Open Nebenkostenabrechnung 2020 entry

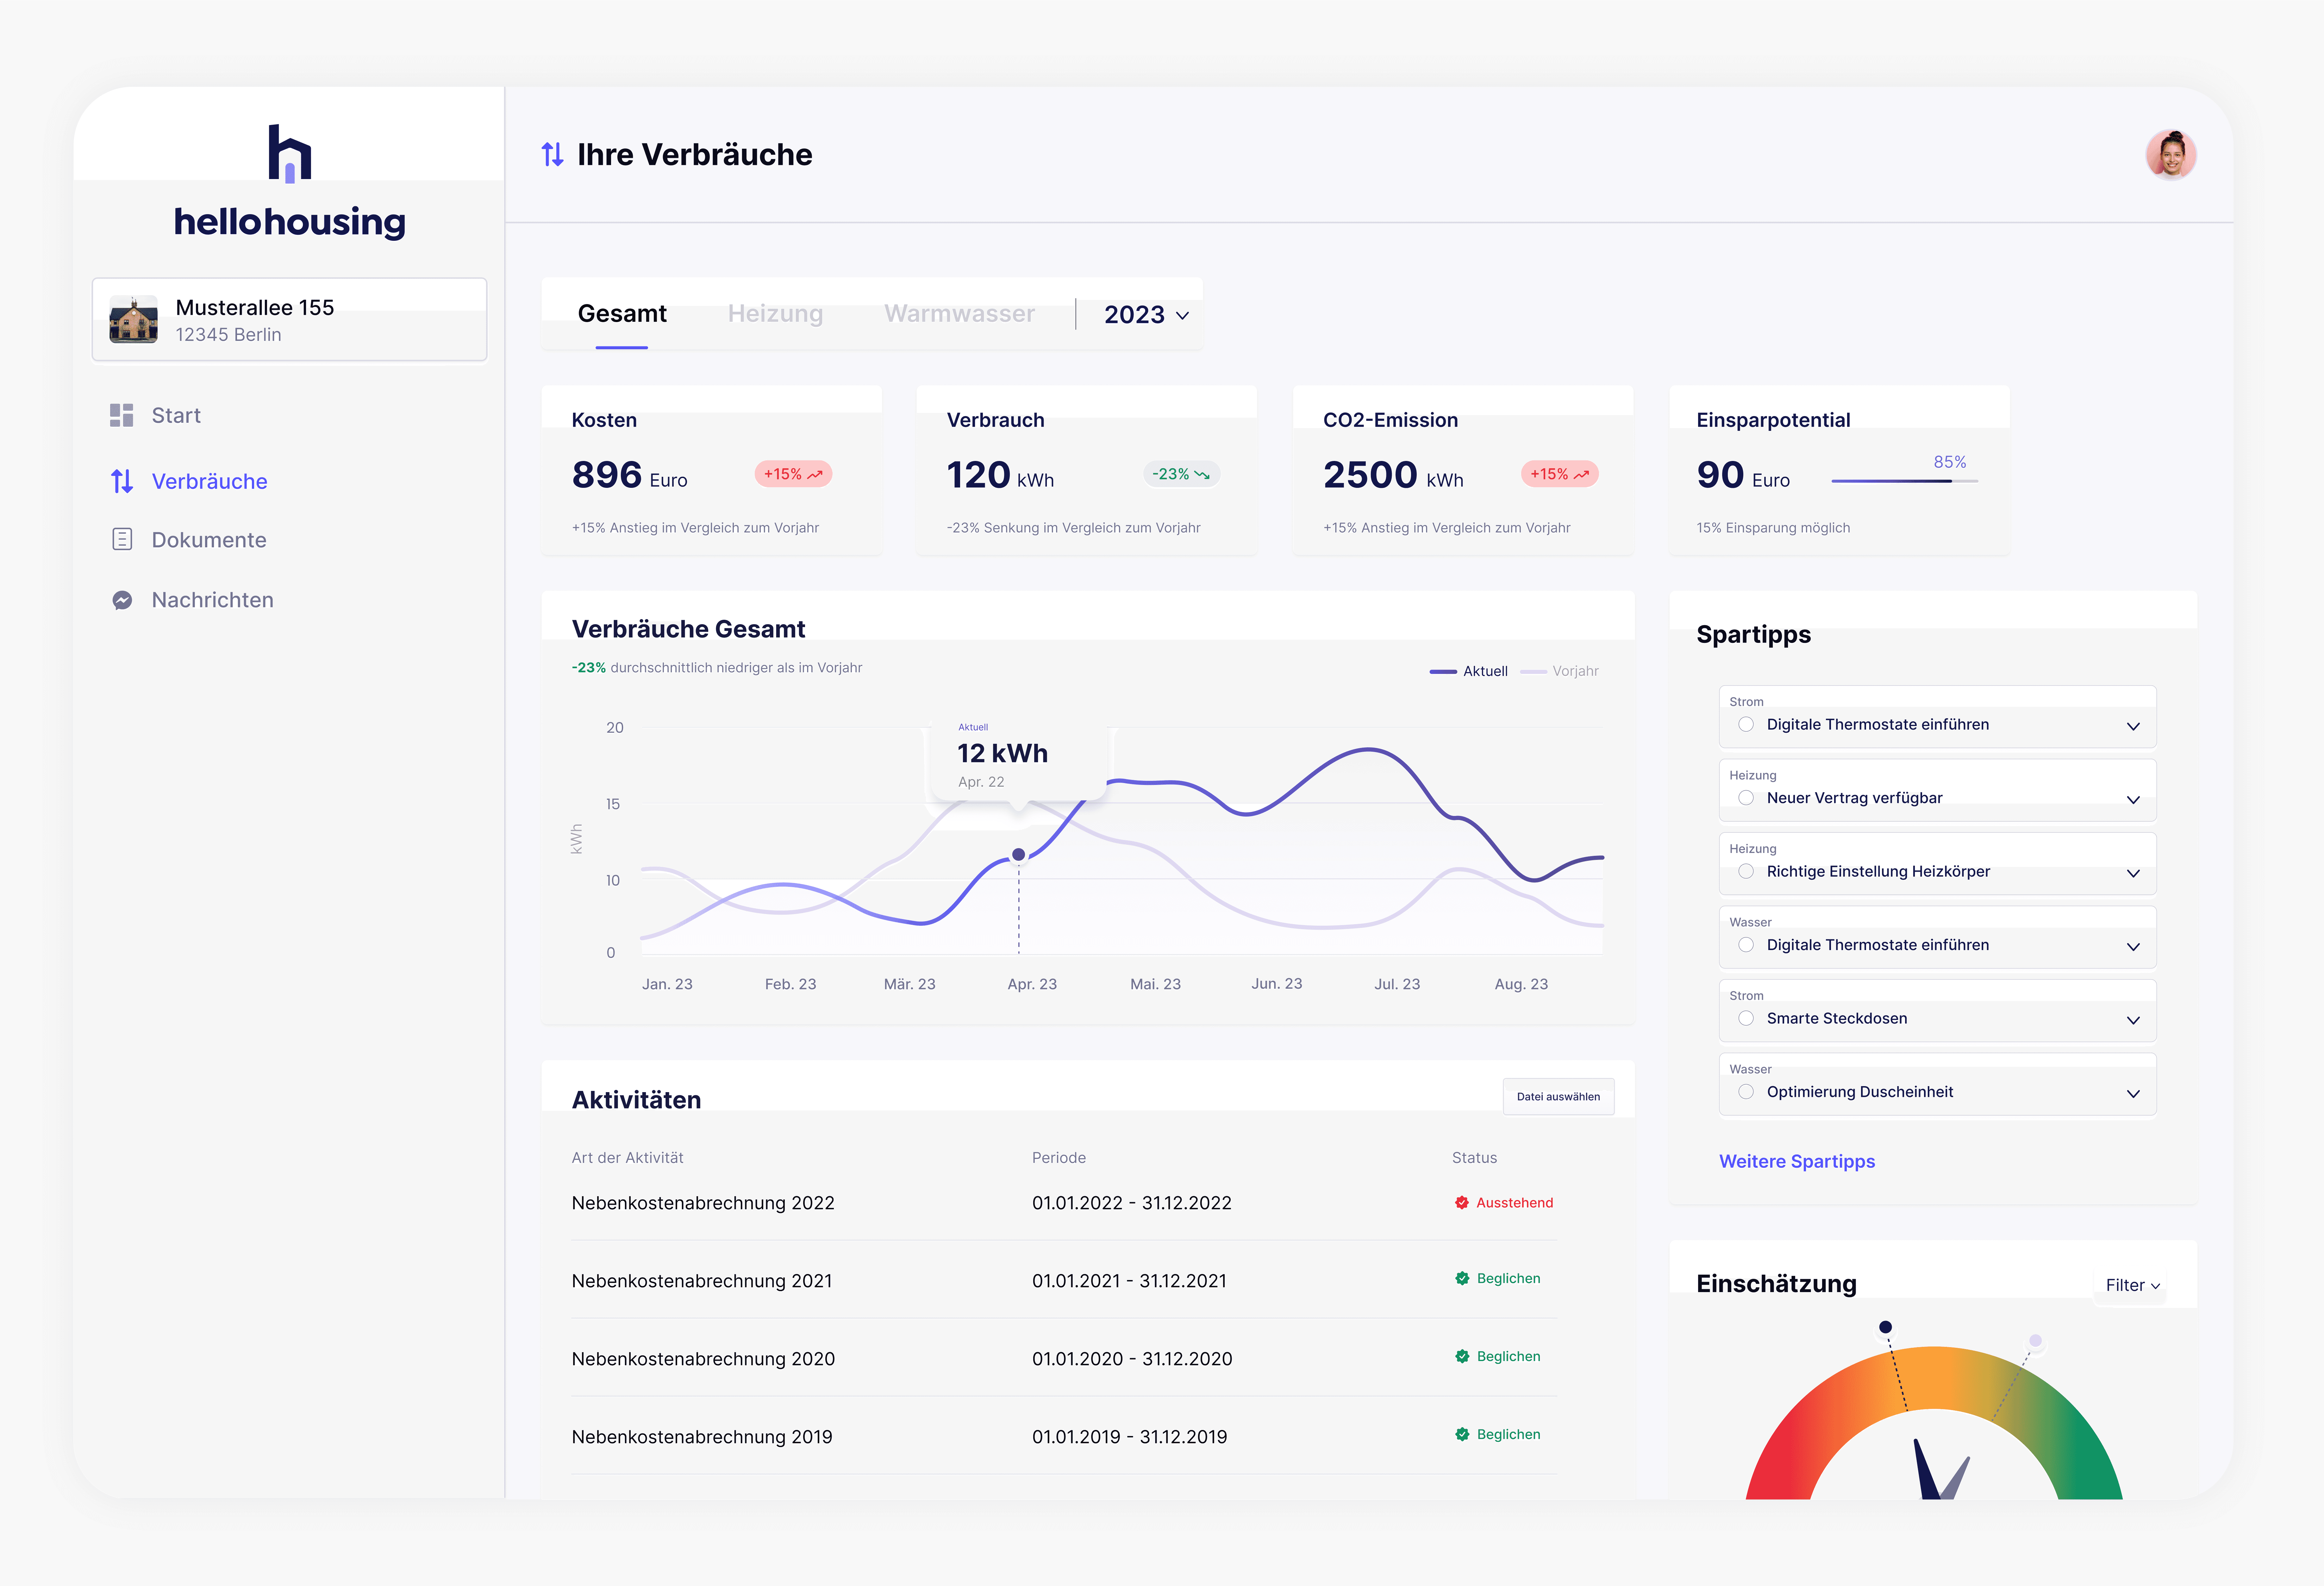tap(703, 1359)
